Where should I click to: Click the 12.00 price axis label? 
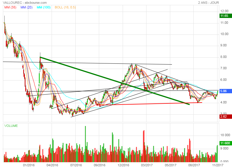[x=224, y=11]
